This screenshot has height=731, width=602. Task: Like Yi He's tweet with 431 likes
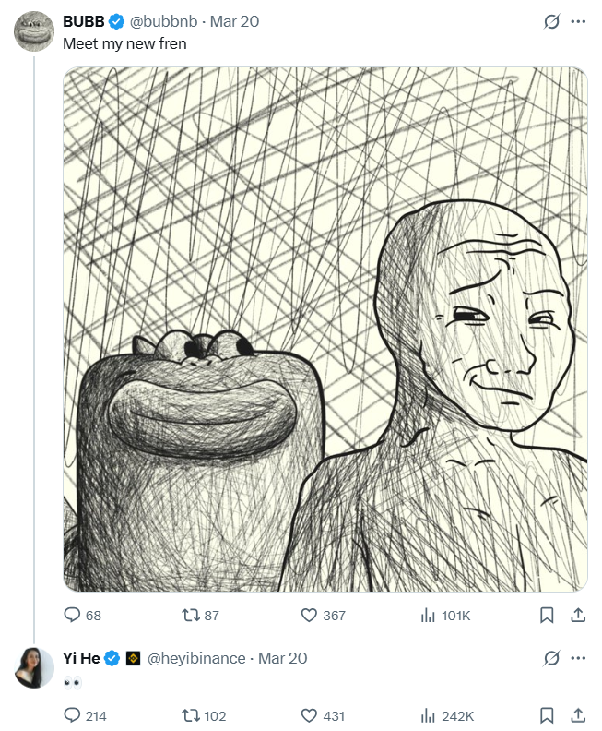[x=309, y=715]
